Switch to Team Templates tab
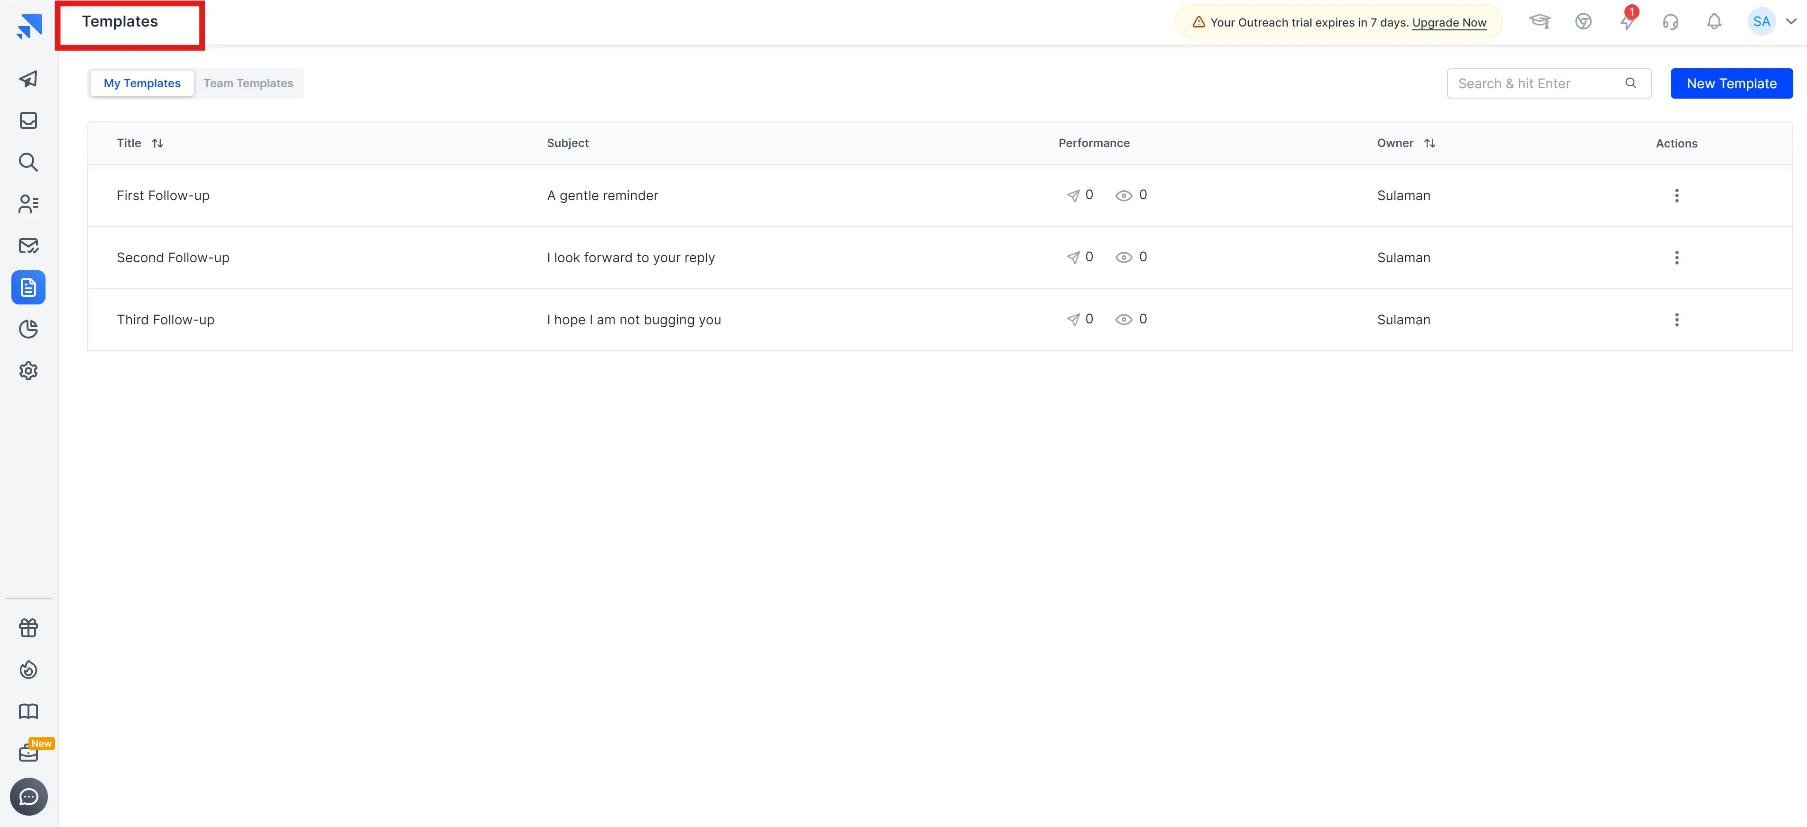The height and width of the screenshot is (827, 1807). click(249, 83)
